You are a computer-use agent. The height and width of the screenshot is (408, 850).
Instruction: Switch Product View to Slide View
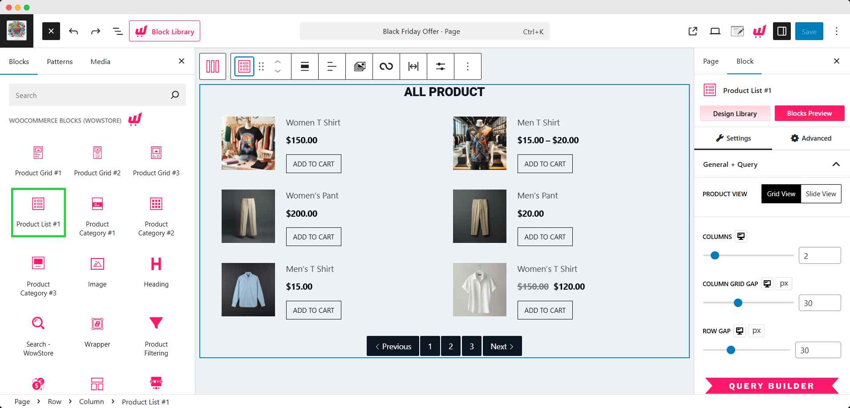pos(820,194)
